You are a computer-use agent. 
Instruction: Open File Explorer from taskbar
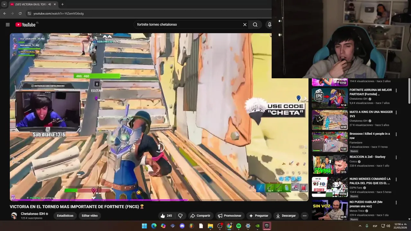[x=210, y=226]
